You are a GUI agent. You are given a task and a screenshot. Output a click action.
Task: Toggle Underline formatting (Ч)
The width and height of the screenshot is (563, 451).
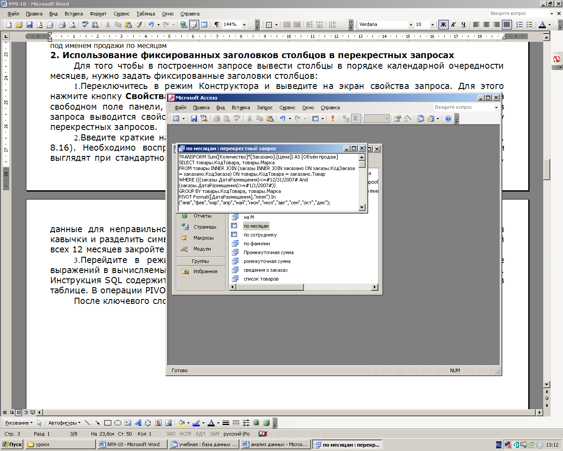[x=463, y=25]
